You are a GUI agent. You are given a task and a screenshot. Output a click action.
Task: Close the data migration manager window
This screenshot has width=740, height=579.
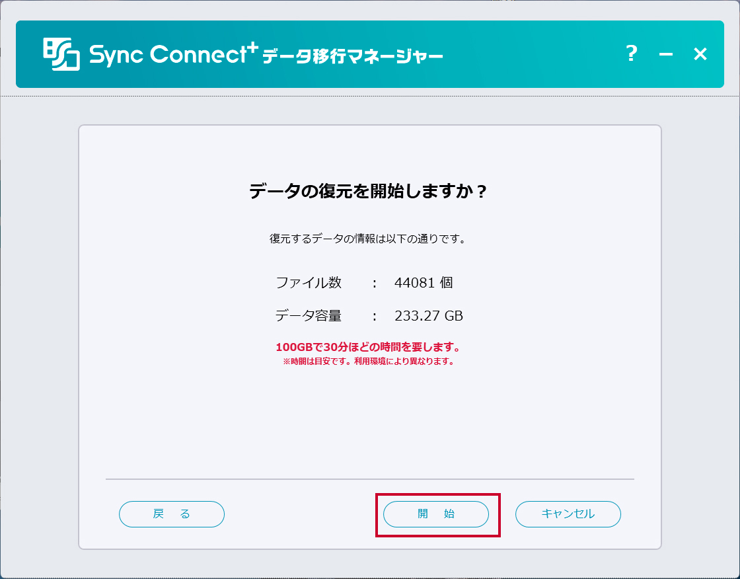[700, 54]
